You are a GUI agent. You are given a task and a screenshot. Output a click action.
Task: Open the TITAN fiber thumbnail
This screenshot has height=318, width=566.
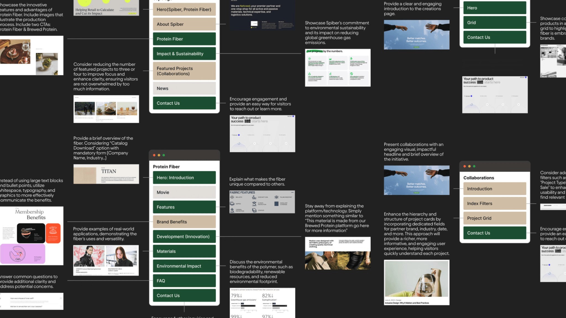tap(106, 174)
